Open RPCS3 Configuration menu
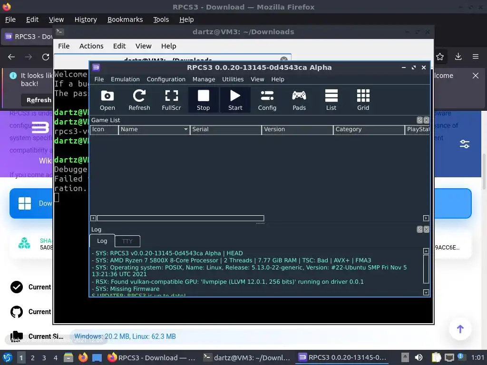The width and height of the screenshot is (487, 365). [166, 79]
